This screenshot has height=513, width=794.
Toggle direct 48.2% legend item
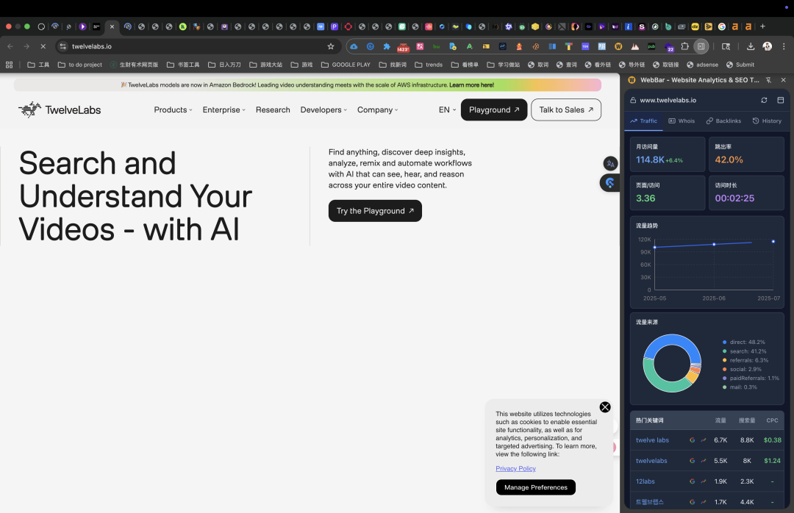click(x=744, y=342)
